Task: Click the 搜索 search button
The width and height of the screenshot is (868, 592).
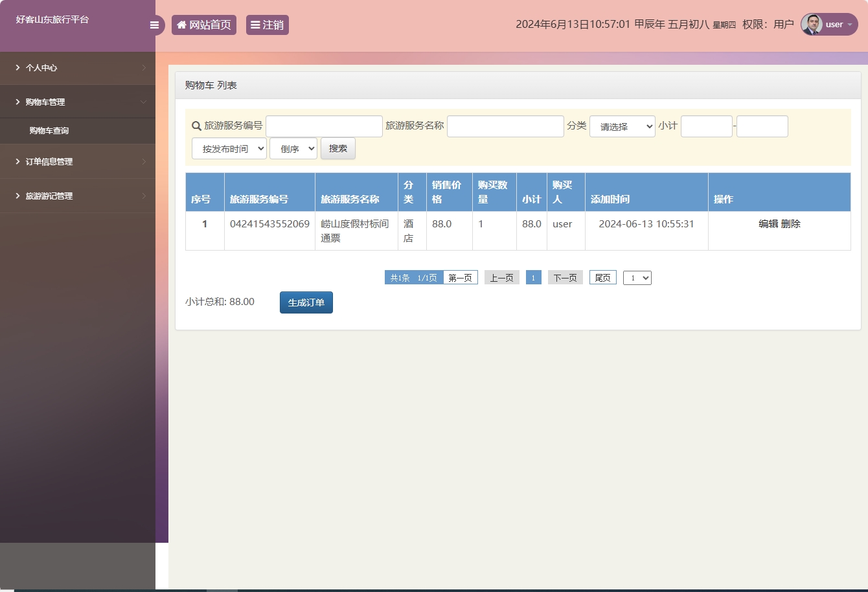Action: pyautogui.click(x=337, y=148)
